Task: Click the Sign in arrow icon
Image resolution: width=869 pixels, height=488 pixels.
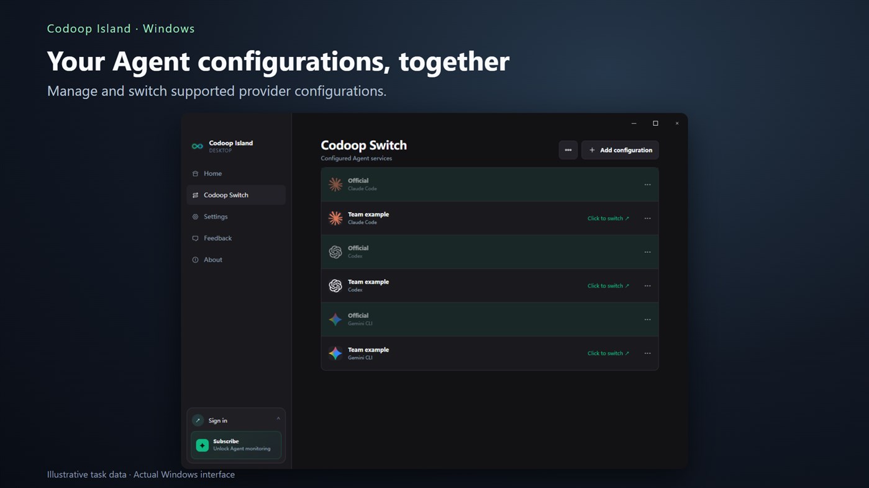Action: click(x=198, y=420)
